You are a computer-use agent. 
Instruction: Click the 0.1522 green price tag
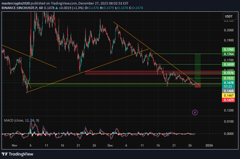pyautogui.click(x=229, y=78)
